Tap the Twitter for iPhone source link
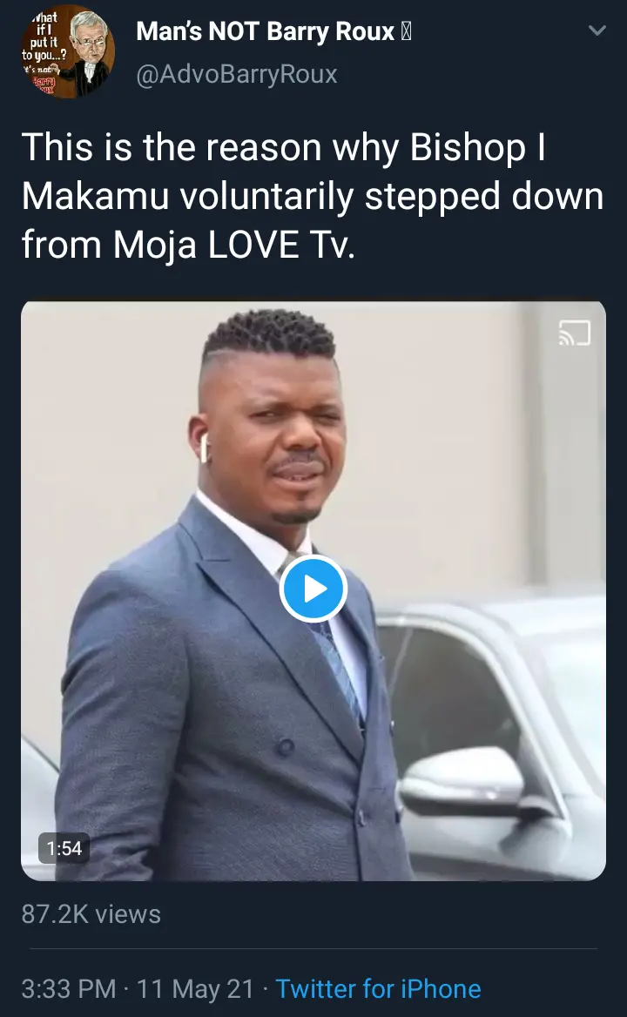 378,989
